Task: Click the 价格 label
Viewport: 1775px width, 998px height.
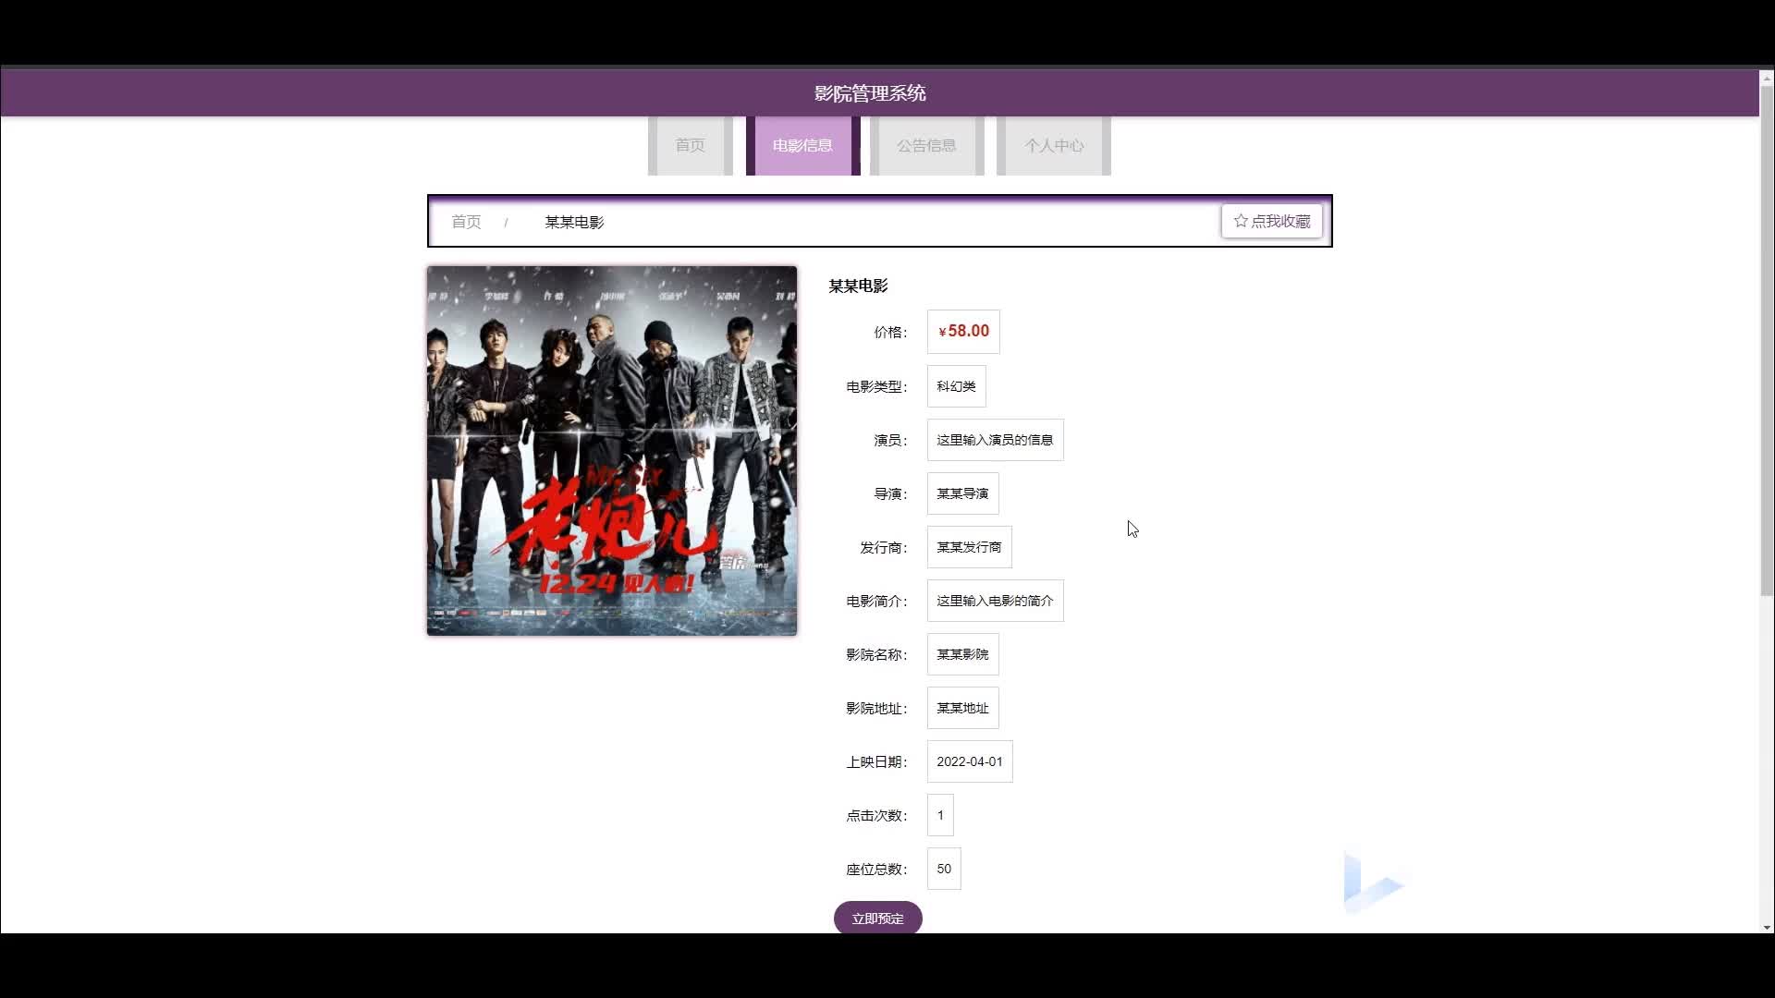Action: (890, 332)
